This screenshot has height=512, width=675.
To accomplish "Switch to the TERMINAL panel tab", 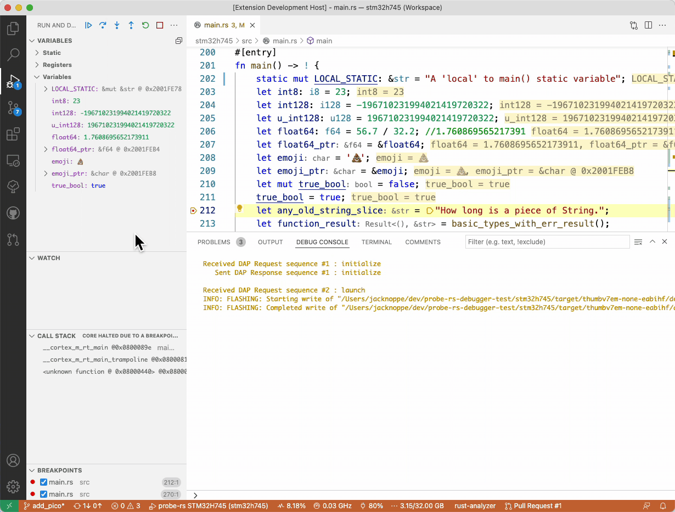I will coord(376,242).
